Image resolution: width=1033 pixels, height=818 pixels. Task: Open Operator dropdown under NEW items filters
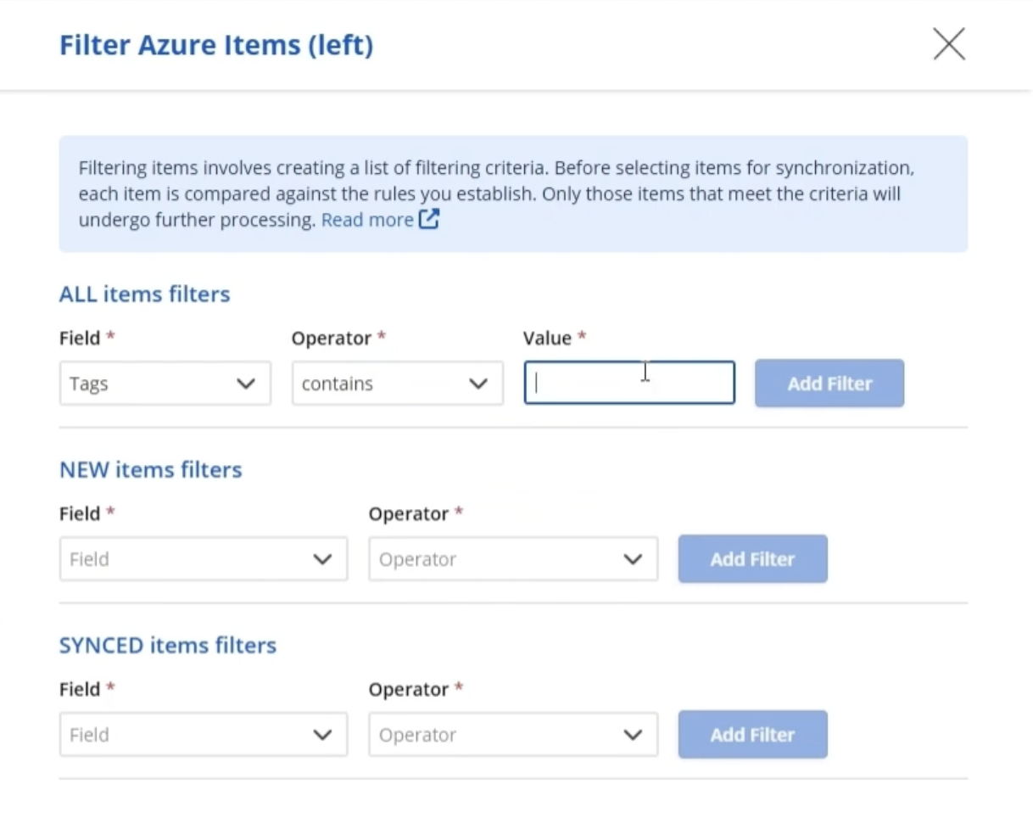pyautogui.click(x=513, y=559)
